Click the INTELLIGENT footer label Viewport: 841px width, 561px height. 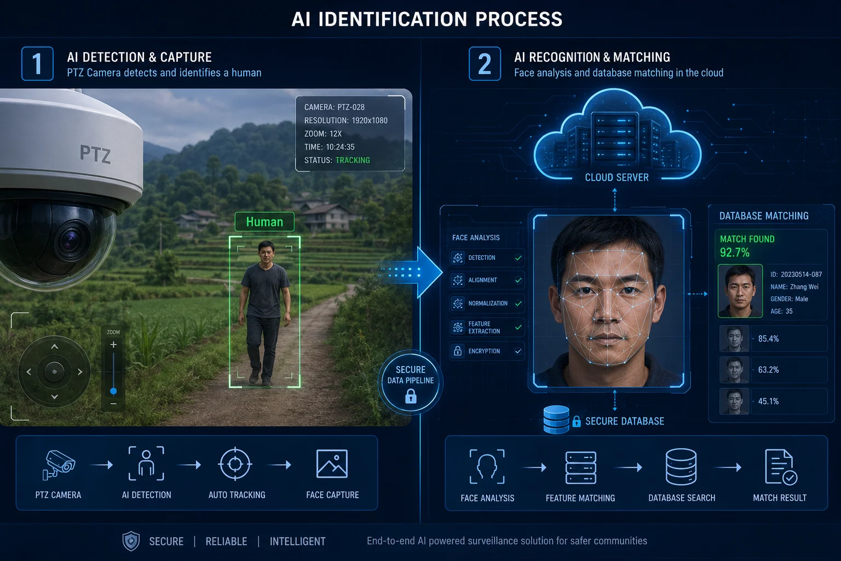click(297, 541)
